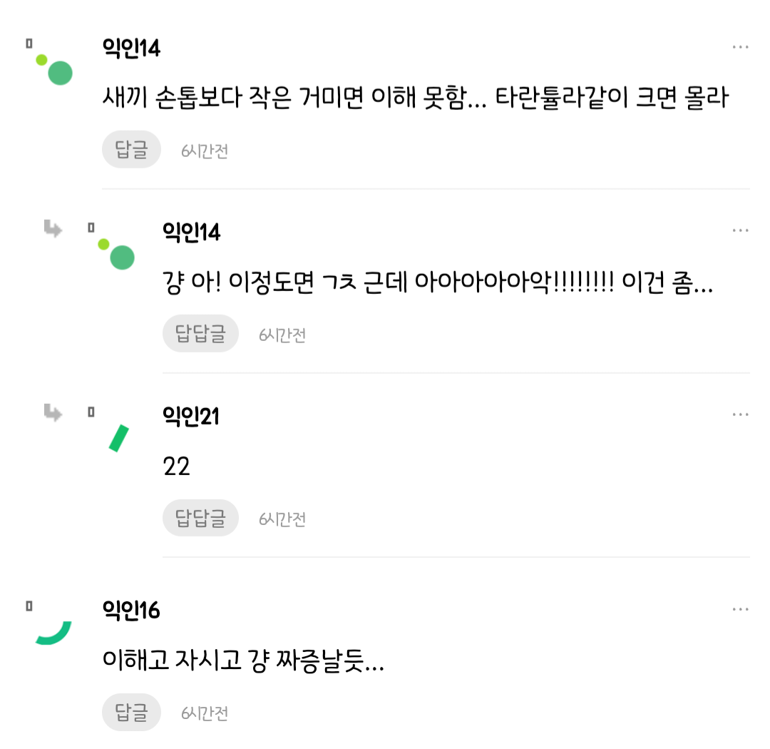Click the 답글 button on the top comment
The image size is (770, 749).
click(131, 149)
